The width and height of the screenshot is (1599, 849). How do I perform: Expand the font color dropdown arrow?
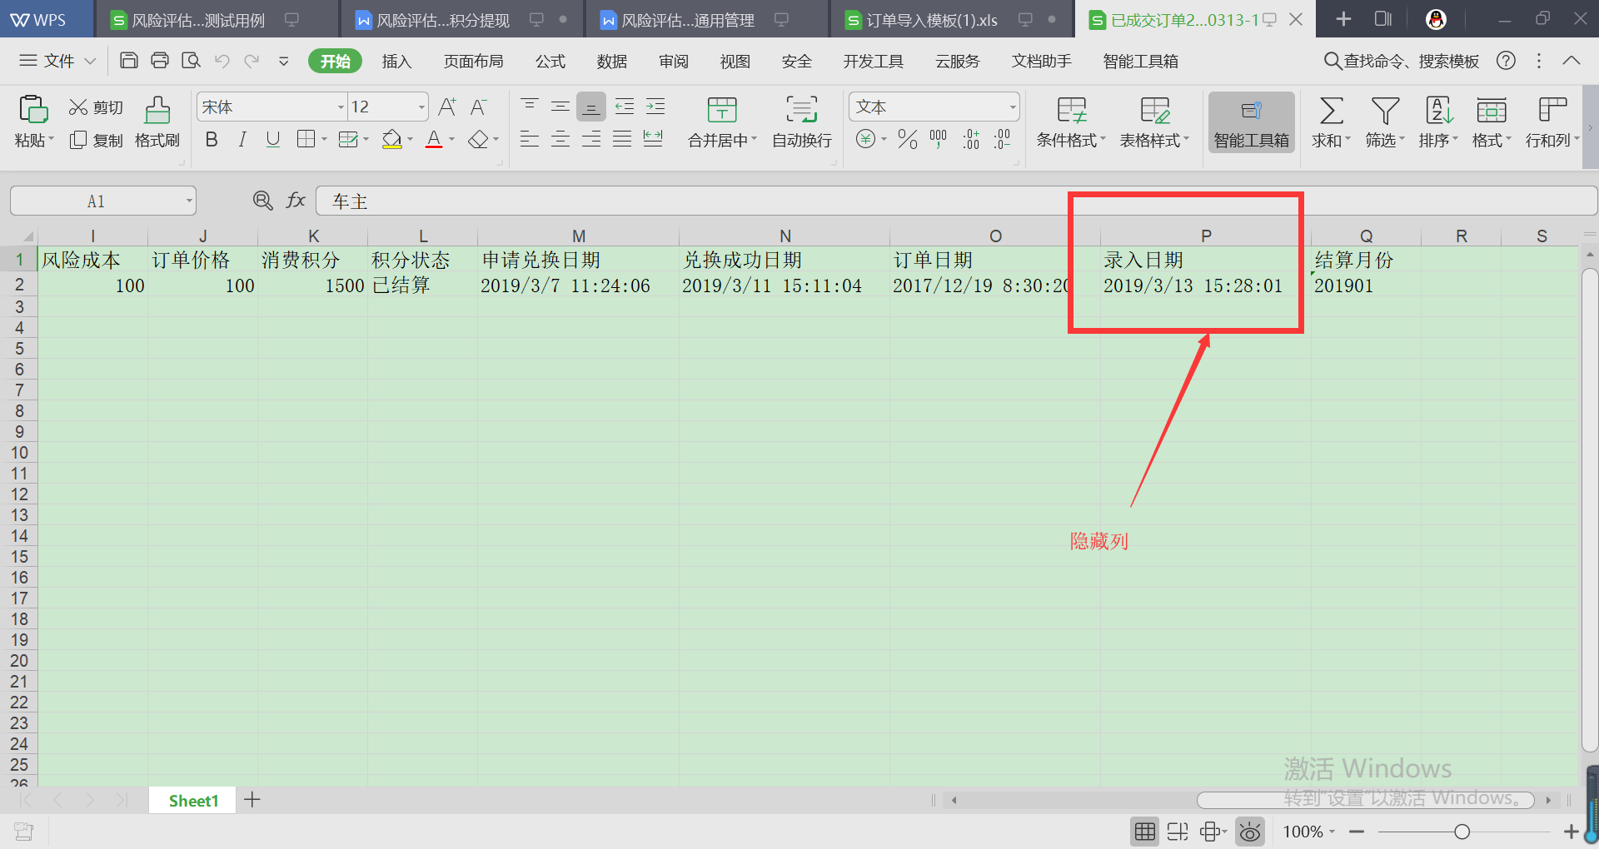(452, 140)
